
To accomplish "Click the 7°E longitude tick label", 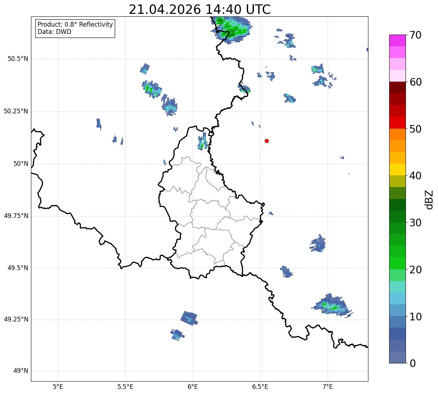I will pyautogui.click(x=328, y=386).
